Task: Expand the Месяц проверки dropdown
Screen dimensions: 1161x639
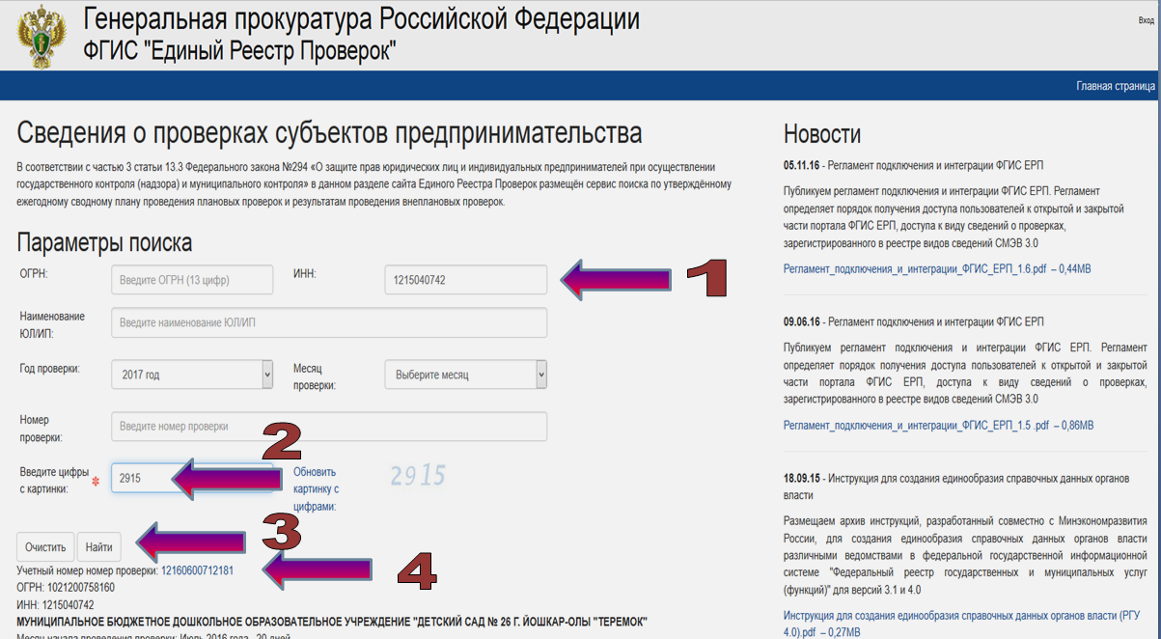Action: 465,375
